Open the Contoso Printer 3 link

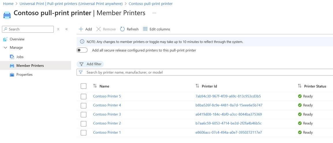107,114
